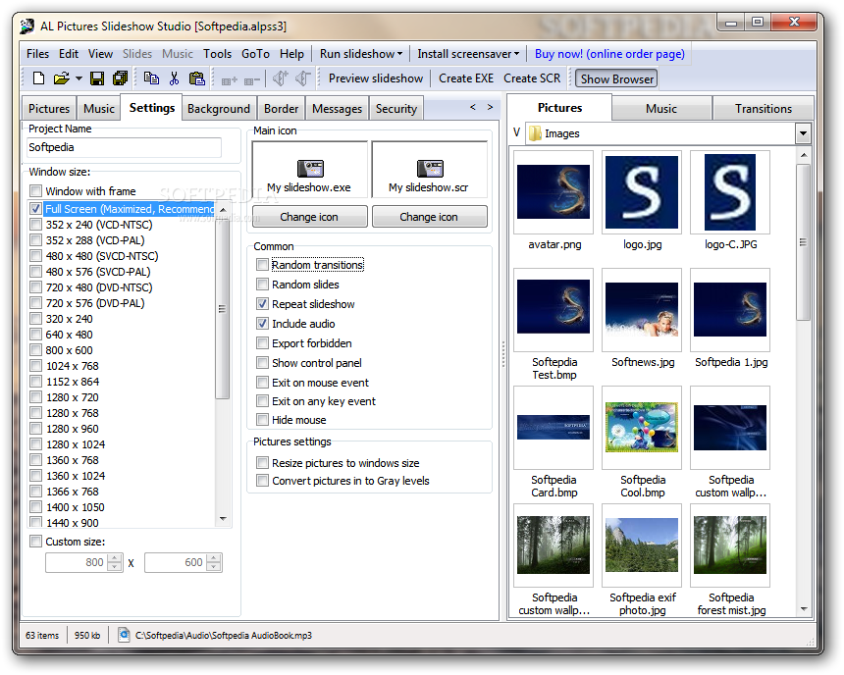Screen dimensions: 844x675
Task: Check Resize pictures to windows size
Action: (262, 462)
